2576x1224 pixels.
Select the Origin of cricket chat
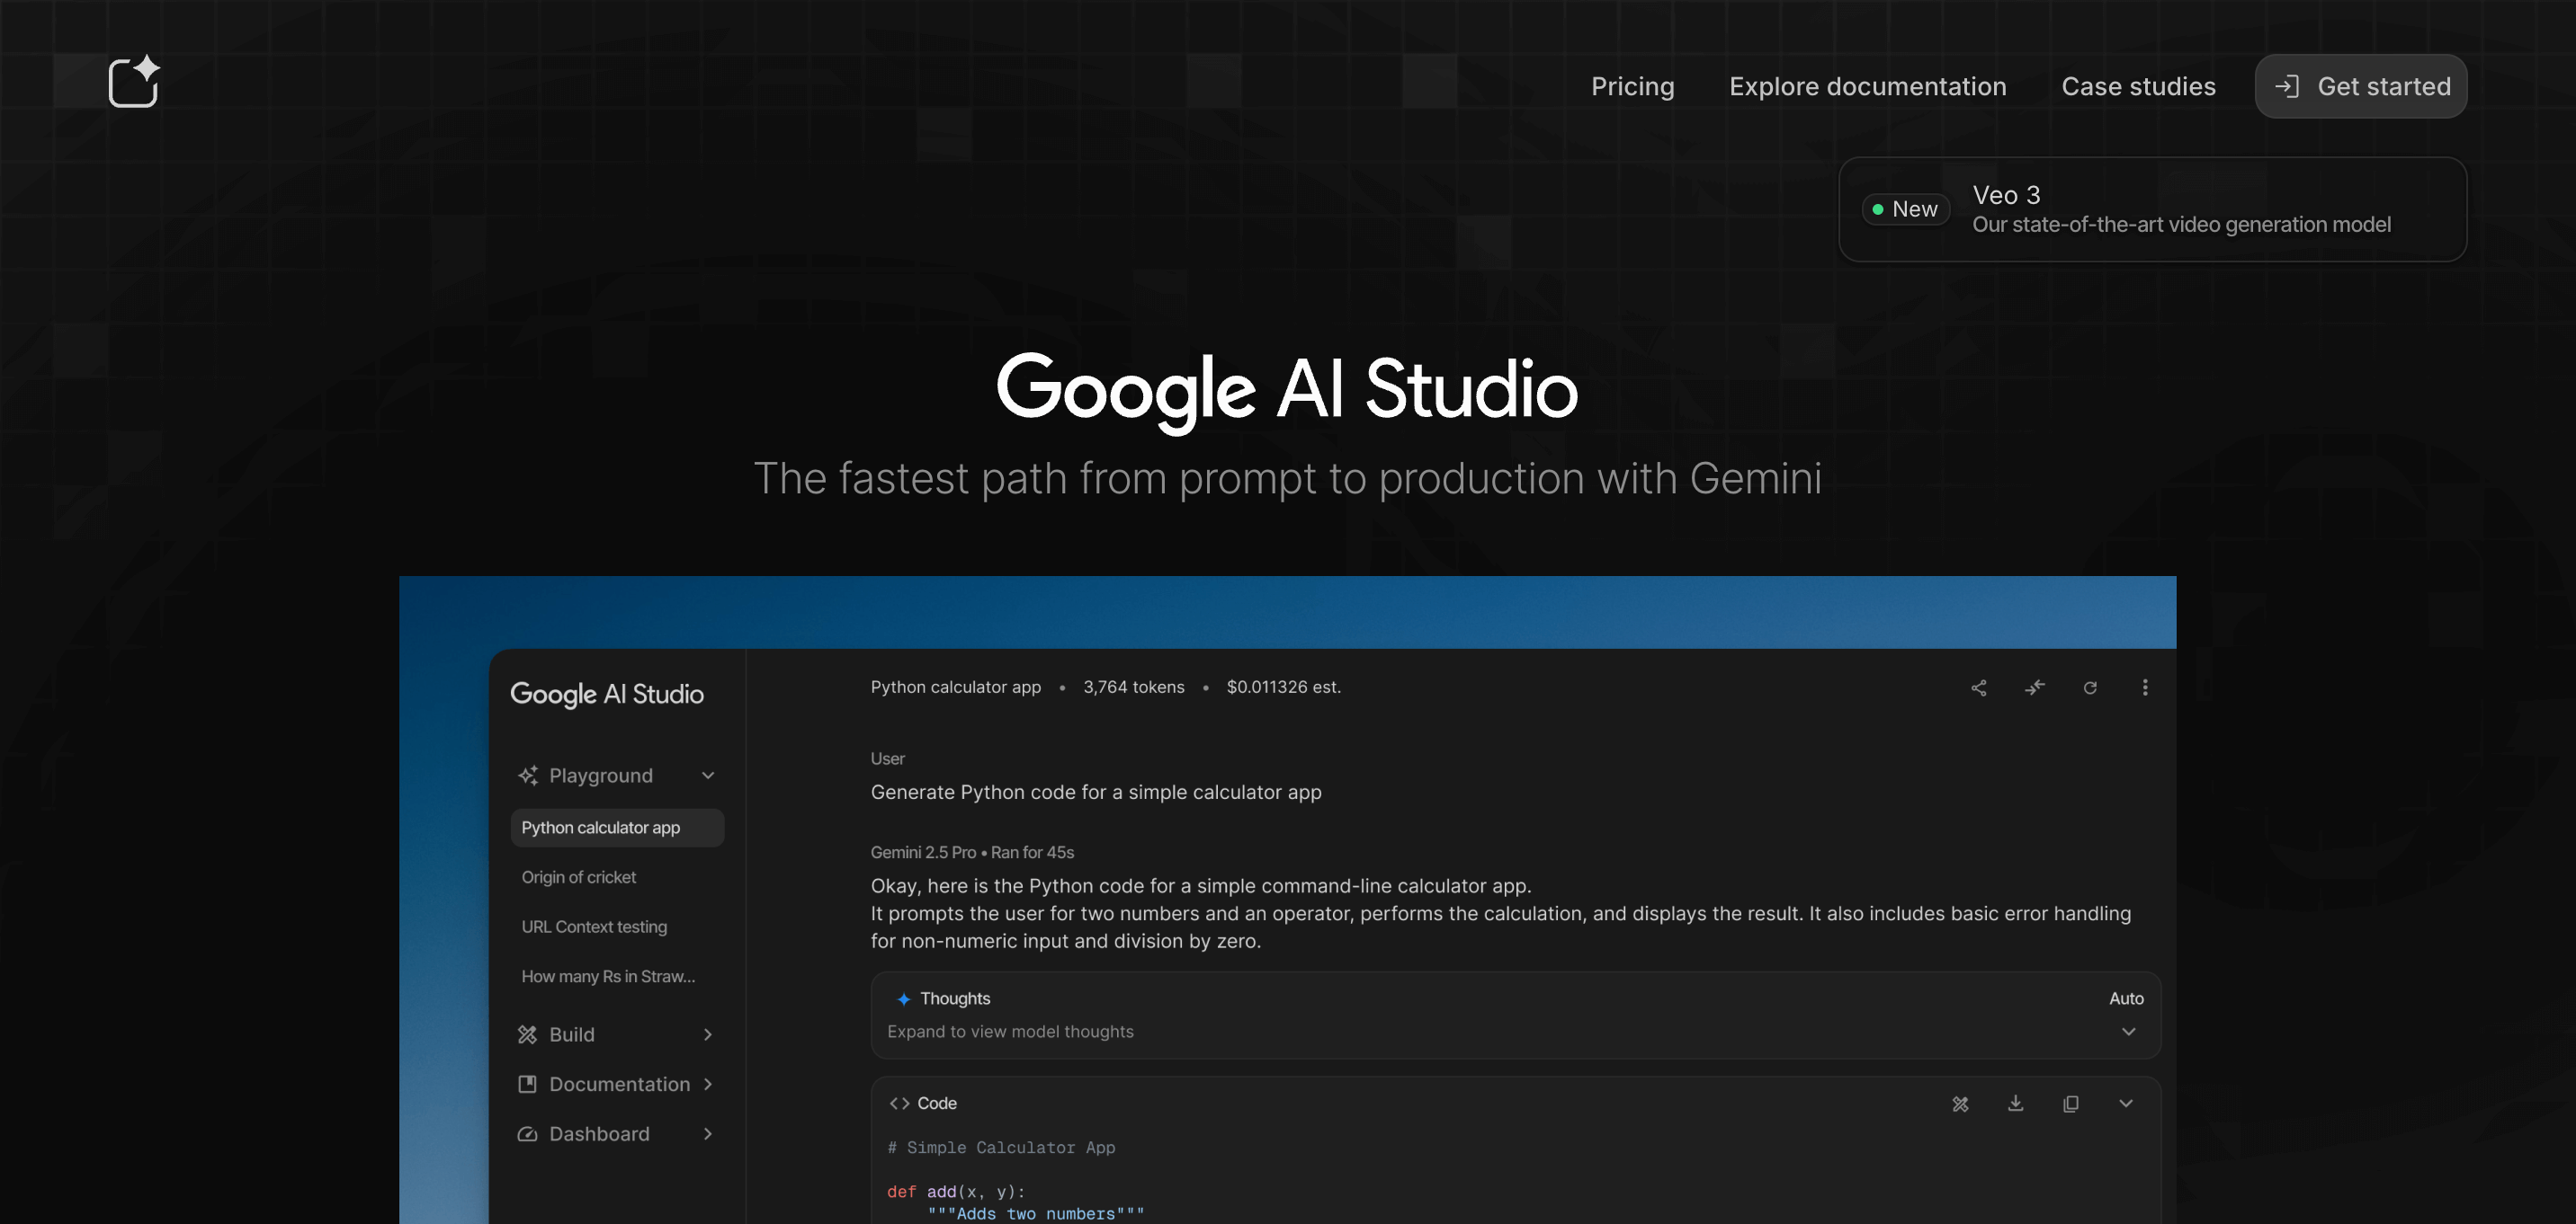coord(579,876)
